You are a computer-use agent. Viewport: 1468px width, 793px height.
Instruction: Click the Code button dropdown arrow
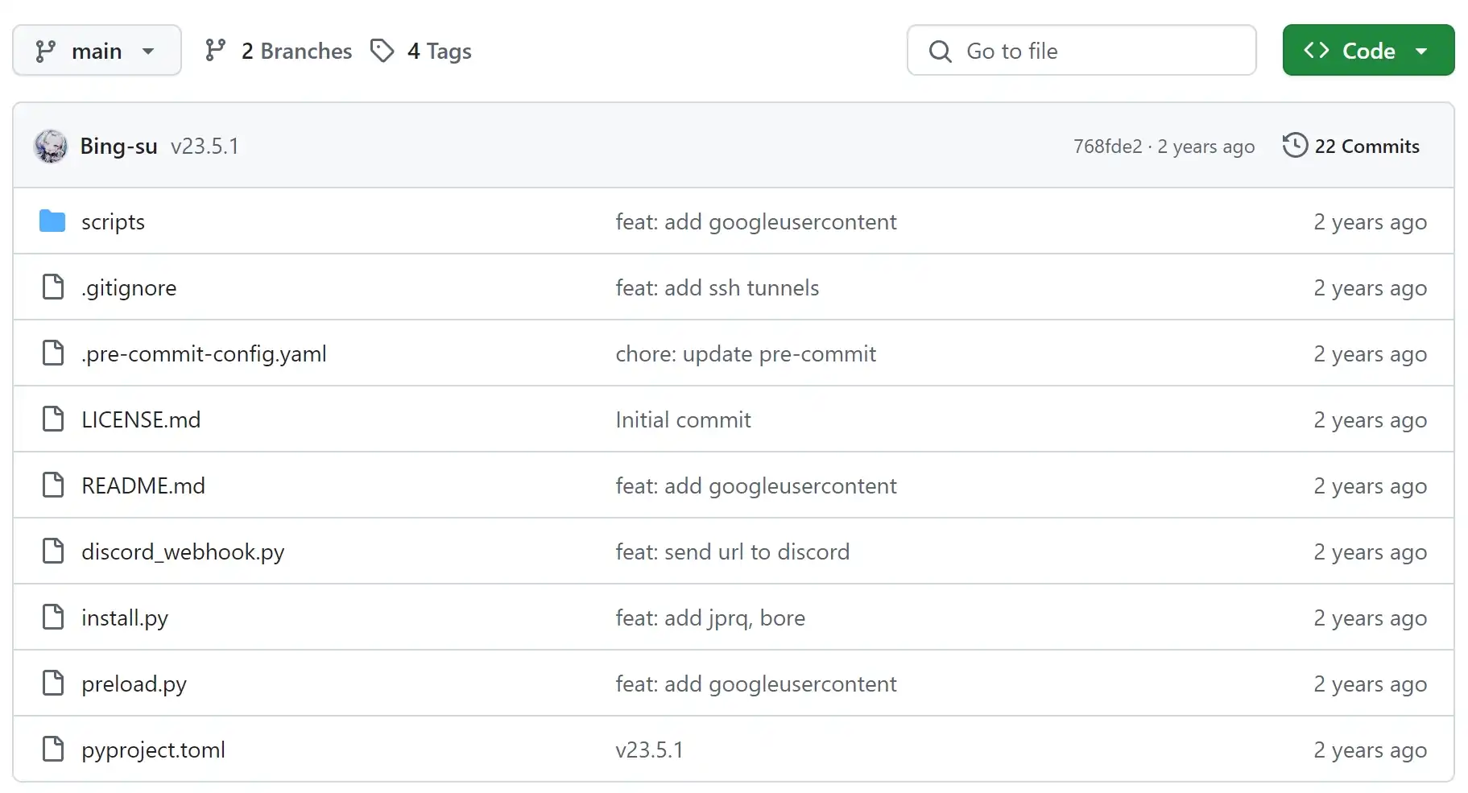(1421, 51)
